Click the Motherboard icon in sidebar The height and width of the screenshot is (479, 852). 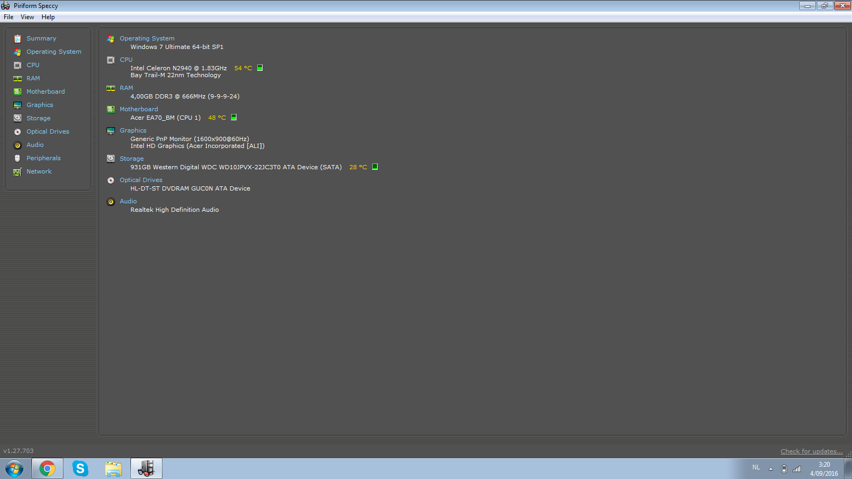[x=18, y=92]
